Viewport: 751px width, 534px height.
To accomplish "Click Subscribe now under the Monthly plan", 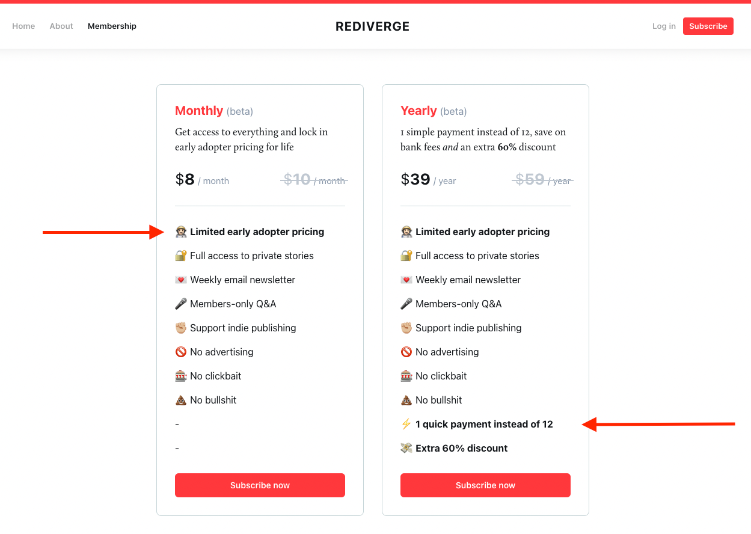I will [x=260, y=485].
